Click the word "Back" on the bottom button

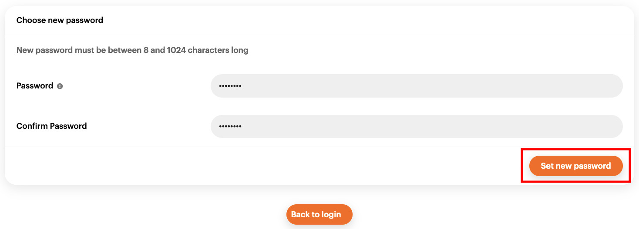click(x=300, y=214)
